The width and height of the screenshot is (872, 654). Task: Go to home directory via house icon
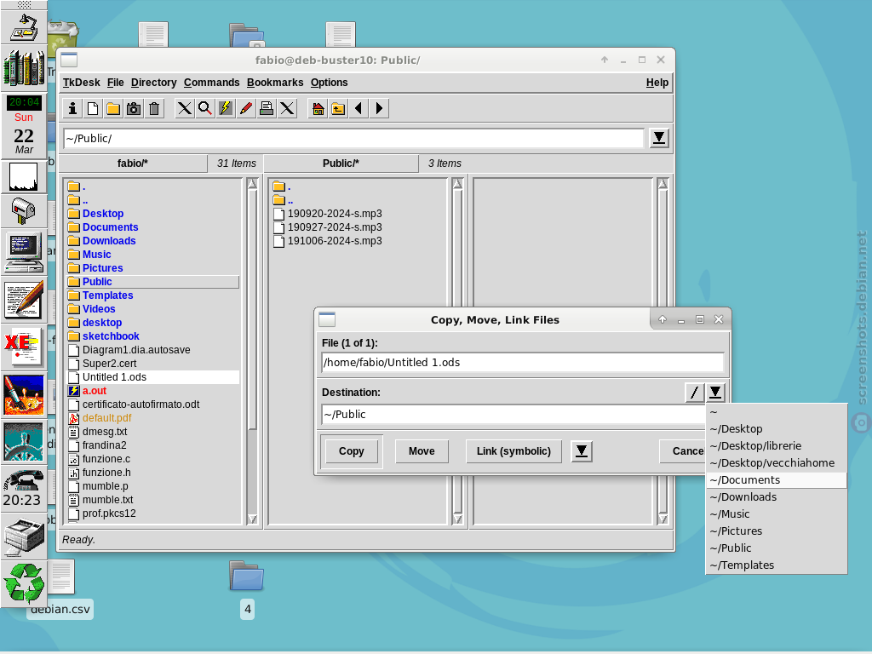click(318, 108)
